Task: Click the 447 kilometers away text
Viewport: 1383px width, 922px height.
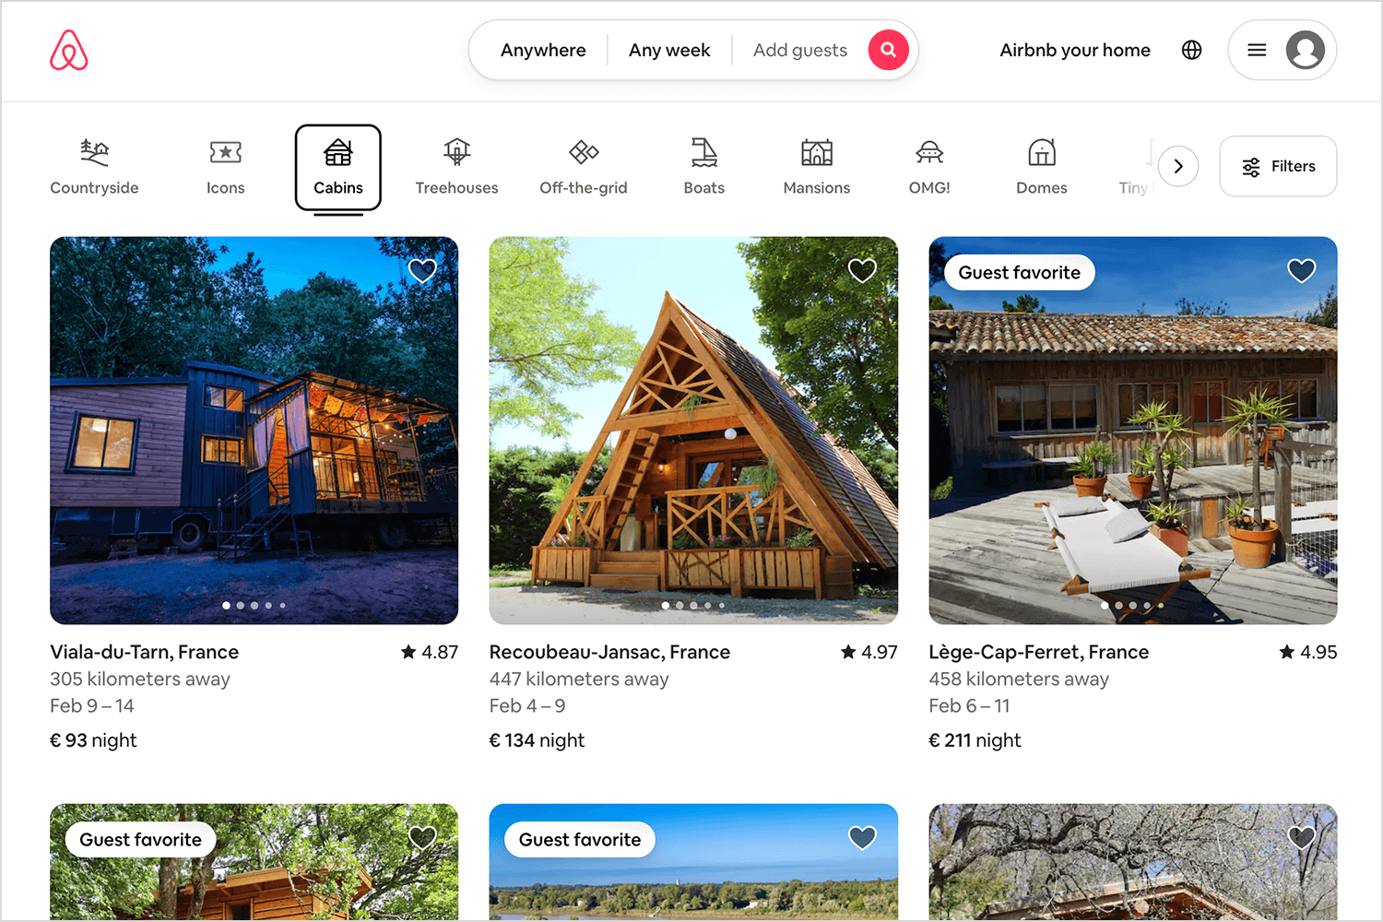Action: [x=579, y=679]
